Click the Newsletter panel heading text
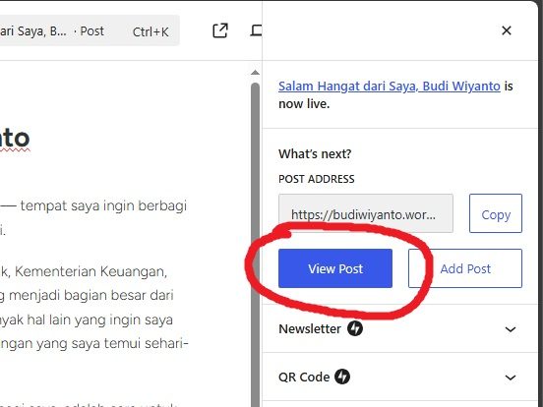Viewport: 543px width, 407px height. click(310, 328)
